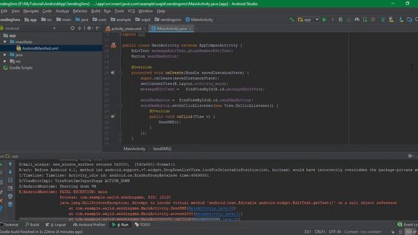Screen dimensions: 418x235
Task: Click Down the Stack Trace arrow icon
Action: click(10, 172)
